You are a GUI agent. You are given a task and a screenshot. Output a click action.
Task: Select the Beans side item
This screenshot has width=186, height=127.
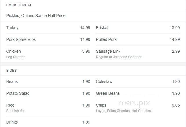pyautogui.click(x=48, y=81)
